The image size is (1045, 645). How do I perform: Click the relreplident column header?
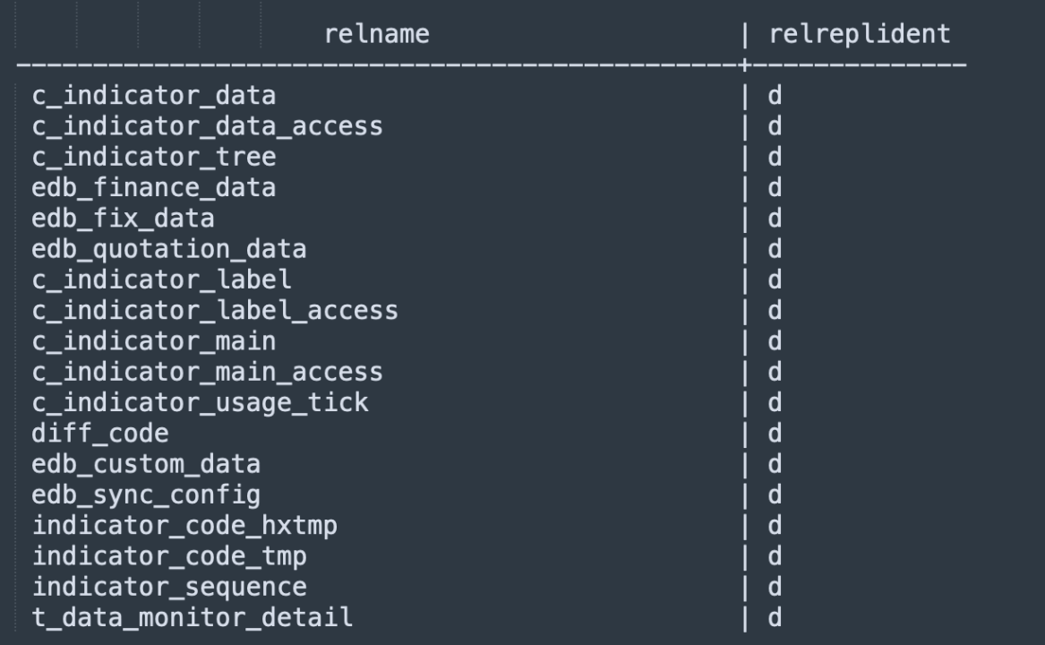coord(860,35)
